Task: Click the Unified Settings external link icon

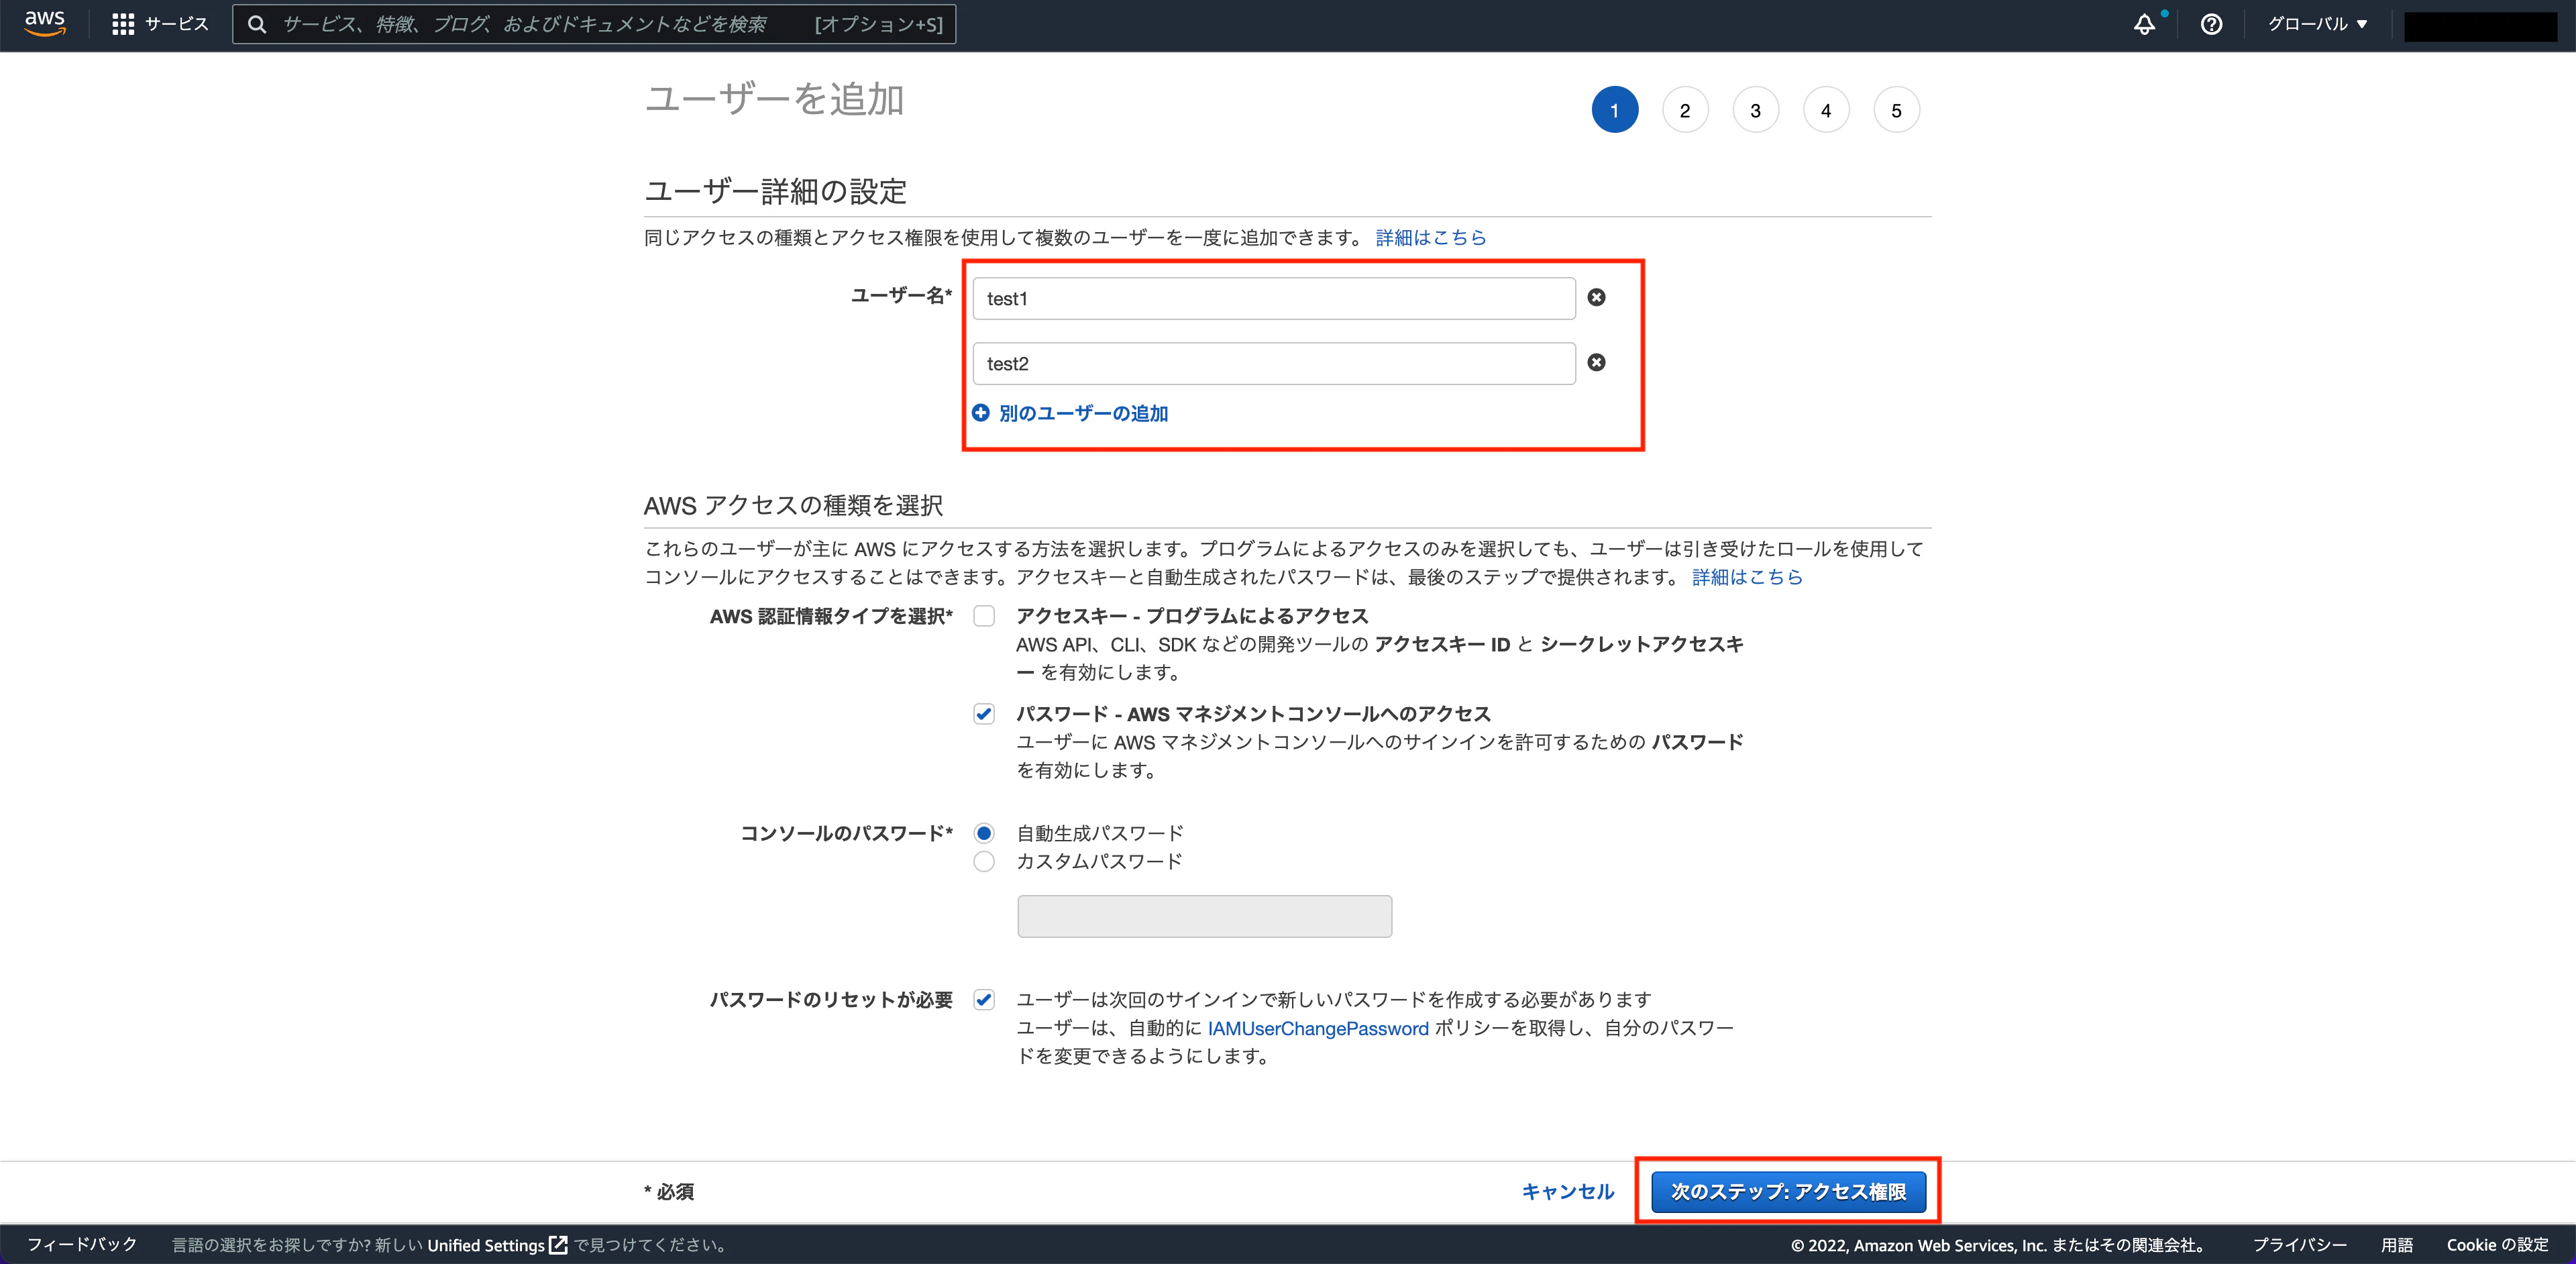Action: [x=558, y=1244]
